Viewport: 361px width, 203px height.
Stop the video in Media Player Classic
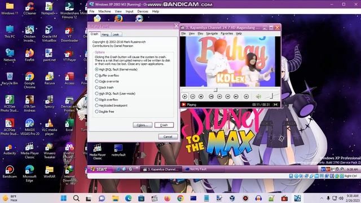(x=201, y=96)
